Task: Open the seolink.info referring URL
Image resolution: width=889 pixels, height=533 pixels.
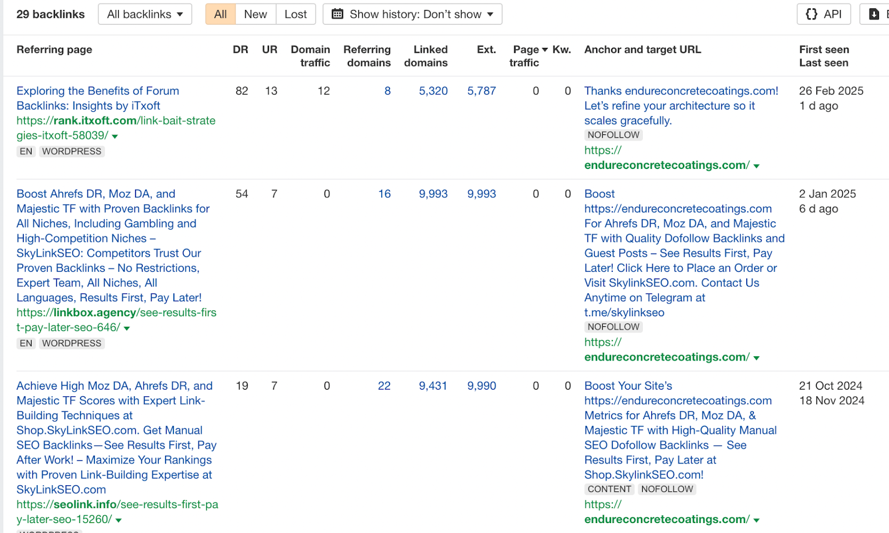Action: 117,511
